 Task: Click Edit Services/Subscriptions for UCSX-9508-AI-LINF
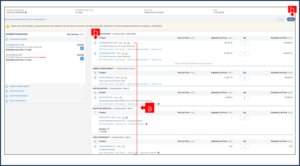[x=138, y=60]
